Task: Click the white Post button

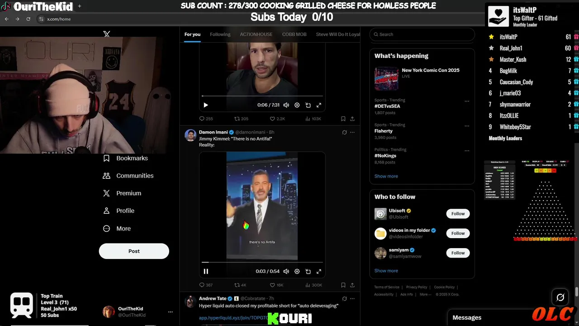Action: coord(134,251)
